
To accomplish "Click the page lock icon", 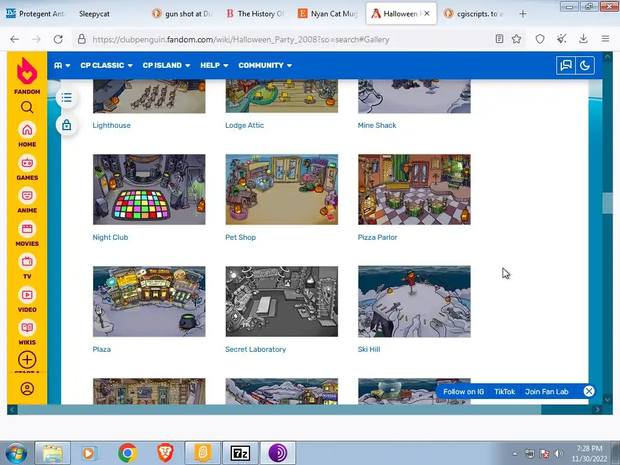I will coord(67,125).
